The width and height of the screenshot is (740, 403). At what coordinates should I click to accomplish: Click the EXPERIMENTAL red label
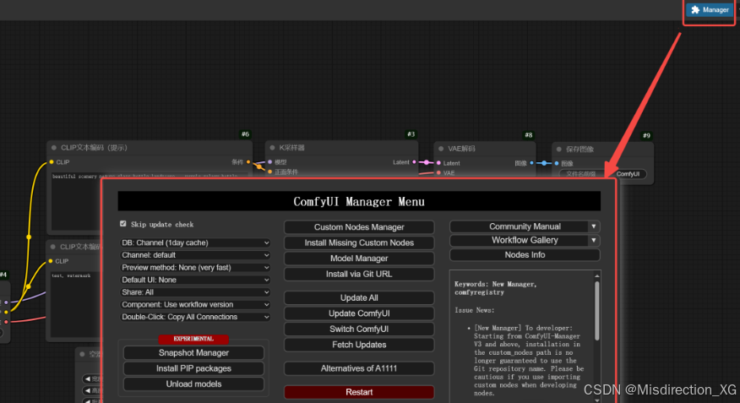[193, 339]
